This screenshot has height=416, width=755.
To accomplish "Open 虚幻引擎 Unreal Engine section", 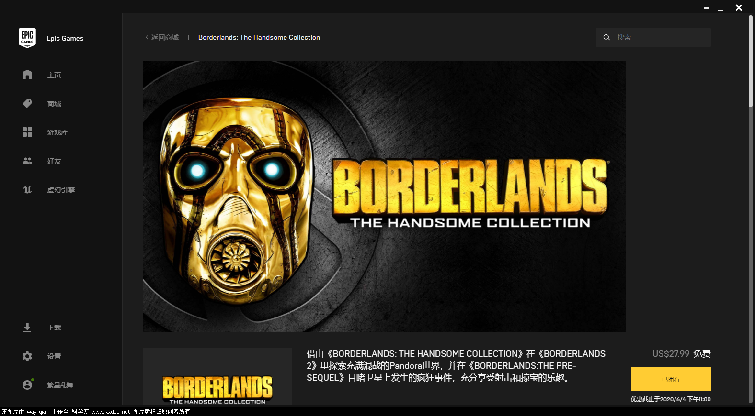I will point(61,190).
